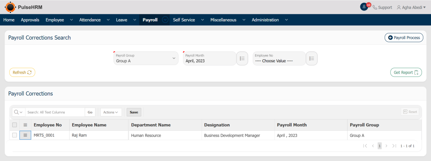Go to the last page arrow
Image resolution: width=431 pixels, height=161 pixels.
(x=394, y=146)
